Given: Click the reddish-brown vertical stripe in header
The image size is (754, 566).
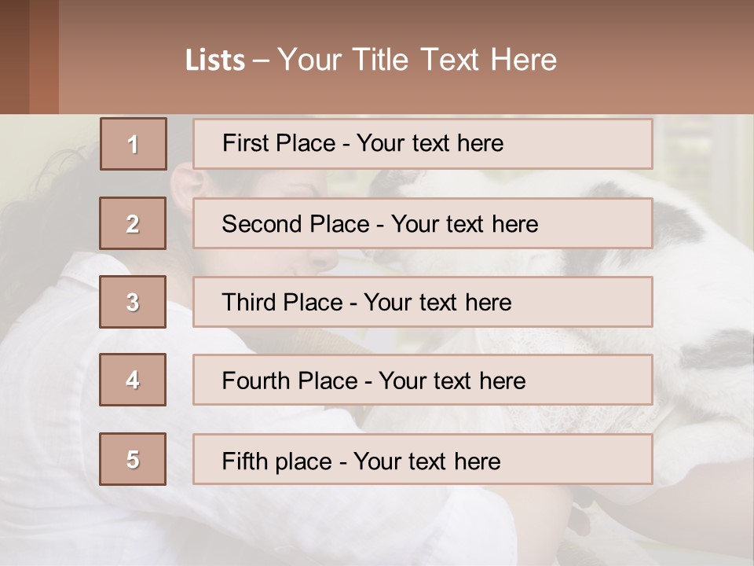Looking at the screenshot, I should [44, 57].
